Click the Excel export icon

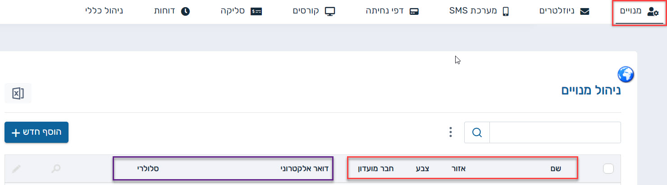18,93
